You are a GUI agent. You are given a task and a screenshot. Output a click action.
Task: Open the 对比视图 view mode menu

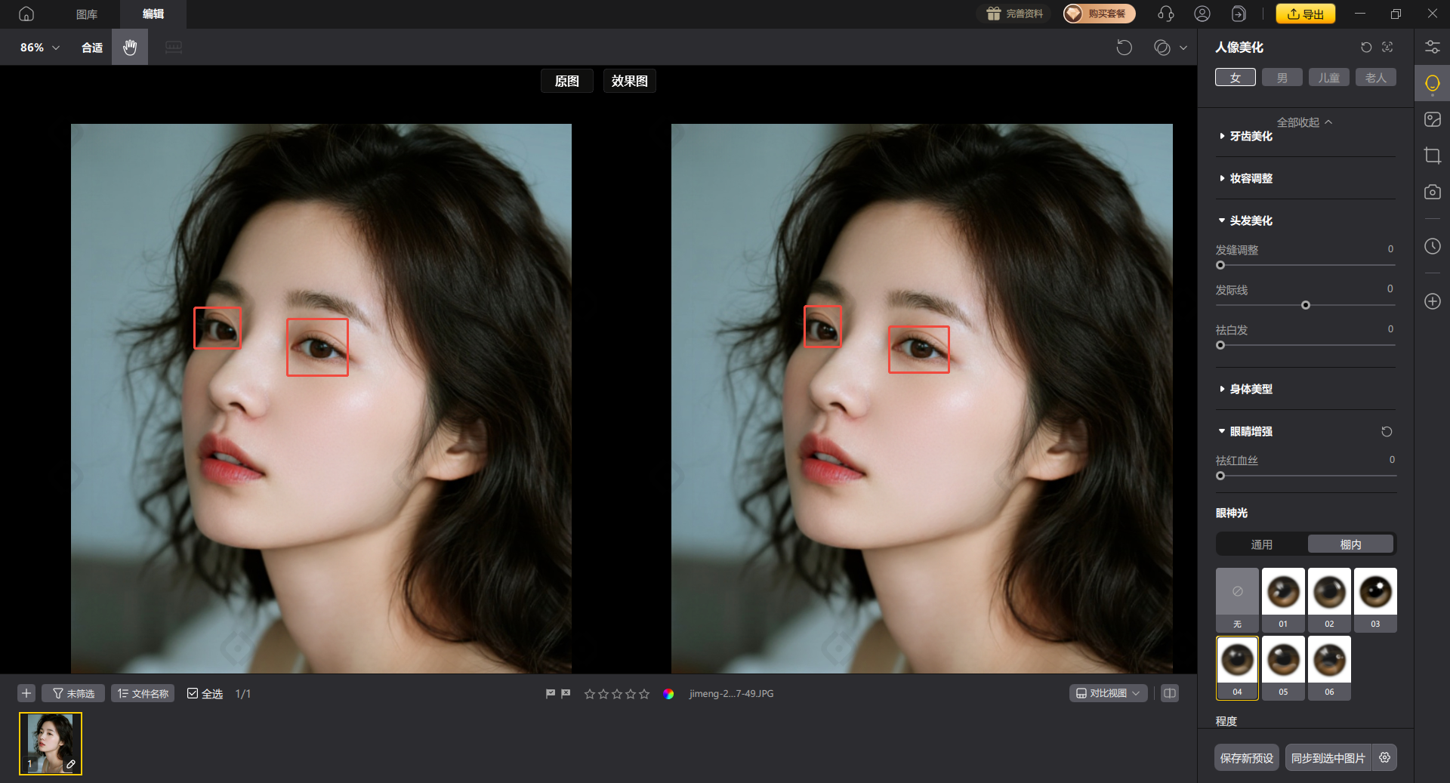coord(1108,693)
